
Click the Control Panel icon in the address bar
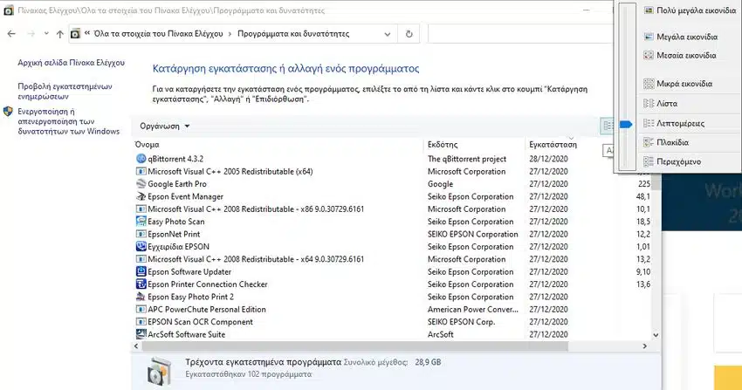click(x=76, y=34)
